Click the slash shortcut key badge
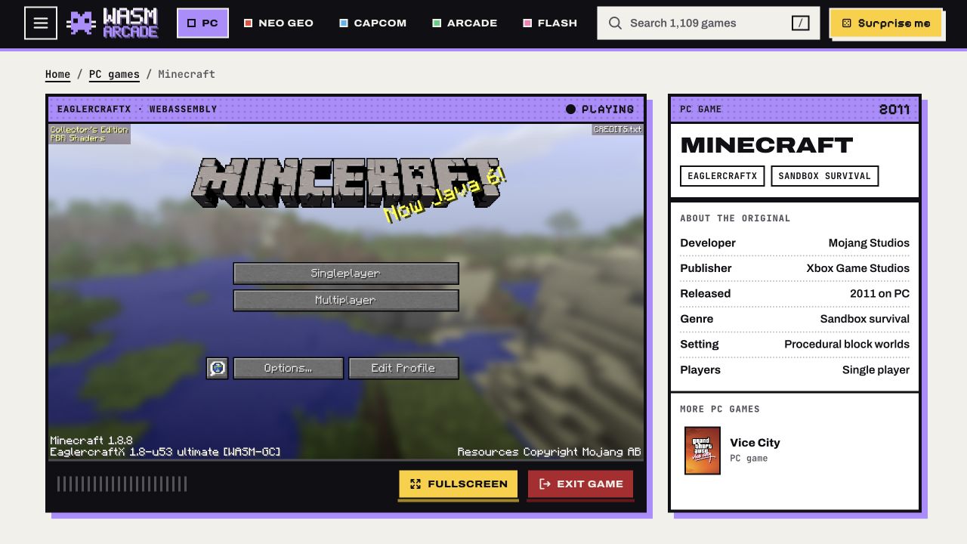967x544 pixels. (800, 23)
